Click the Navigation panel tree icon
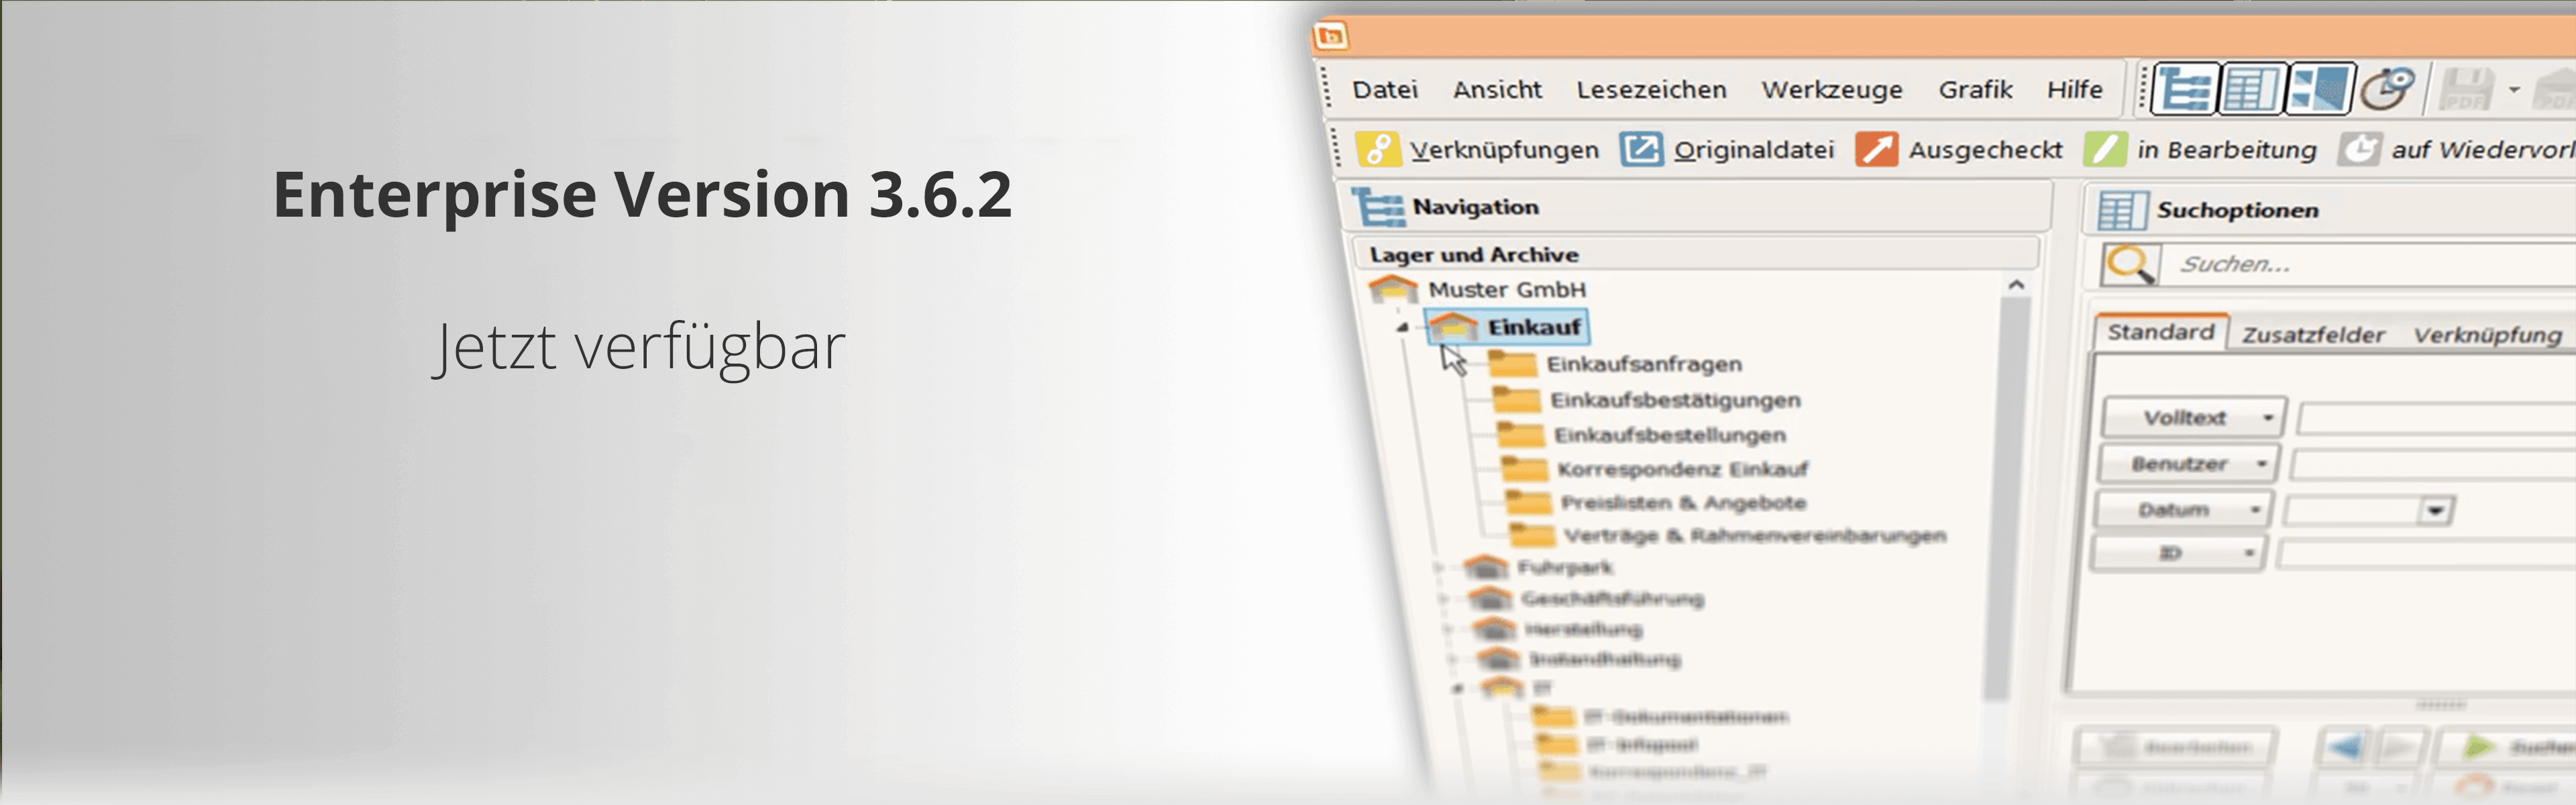This screenshot has width=2576, height=805. 1378,207
